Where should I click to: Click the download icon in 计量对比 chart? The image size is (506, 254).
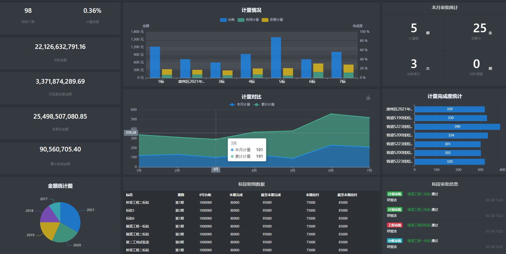pos(368,98)
